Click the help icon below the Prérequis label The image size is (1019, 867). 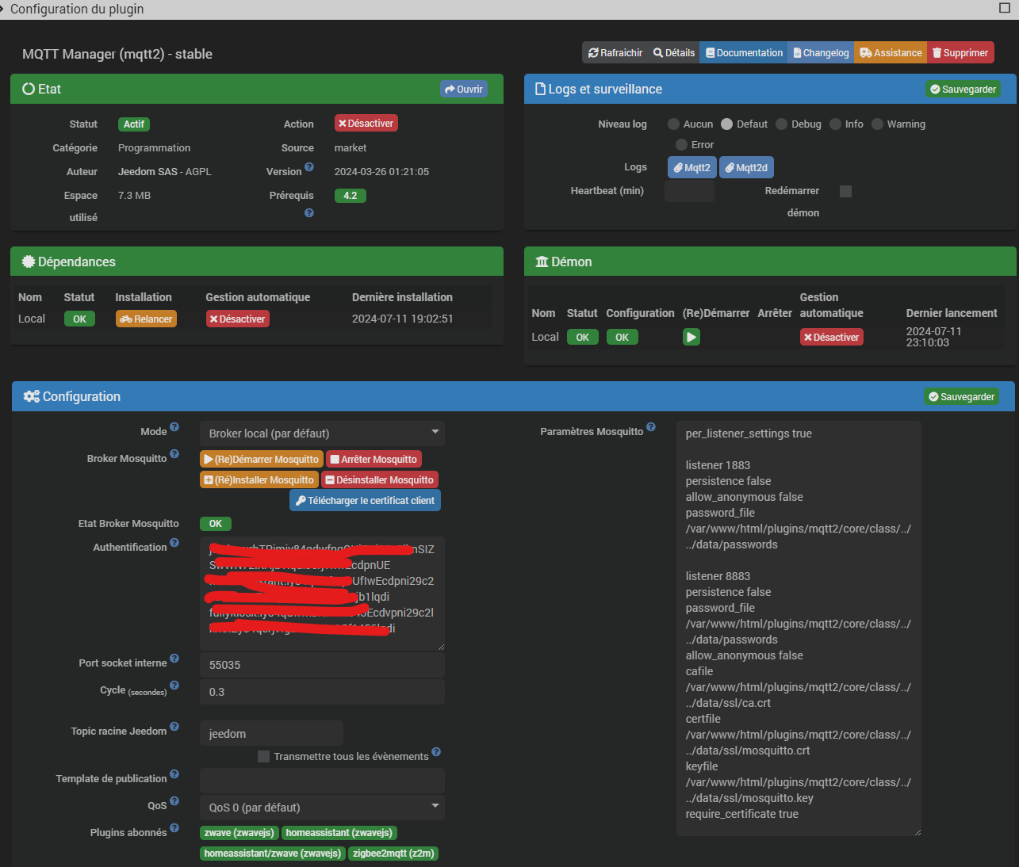[x=309, y=213]
